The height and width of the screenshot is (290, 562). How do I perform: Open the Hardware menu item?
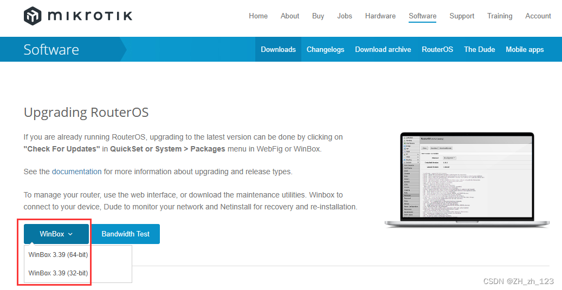coord(380,16)
